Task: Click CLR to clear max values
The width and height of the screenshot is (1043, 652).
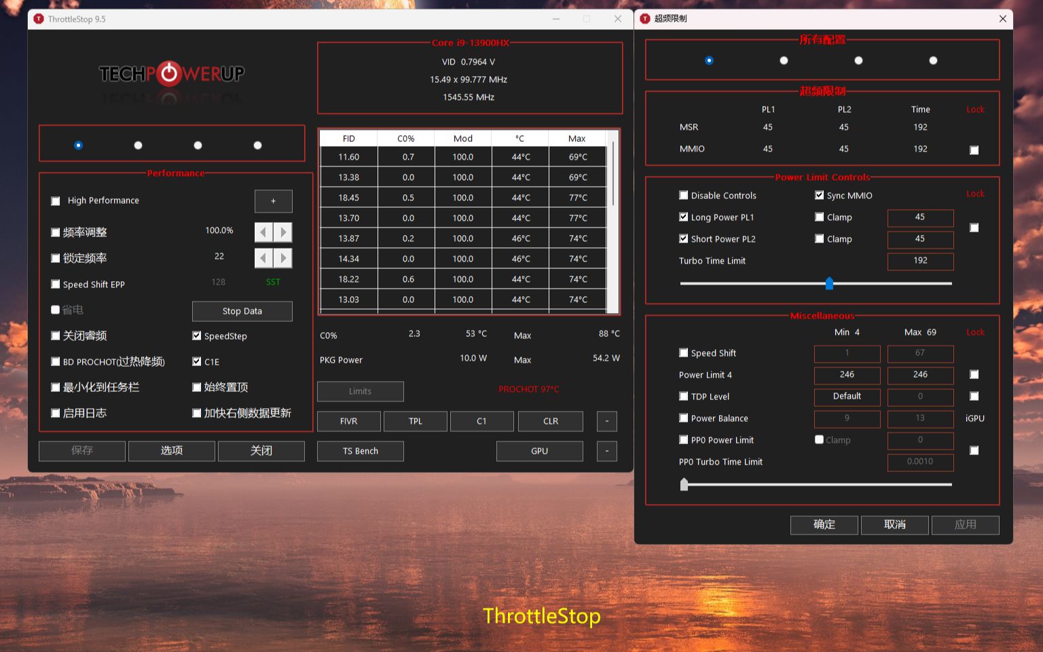Action: 551,421
